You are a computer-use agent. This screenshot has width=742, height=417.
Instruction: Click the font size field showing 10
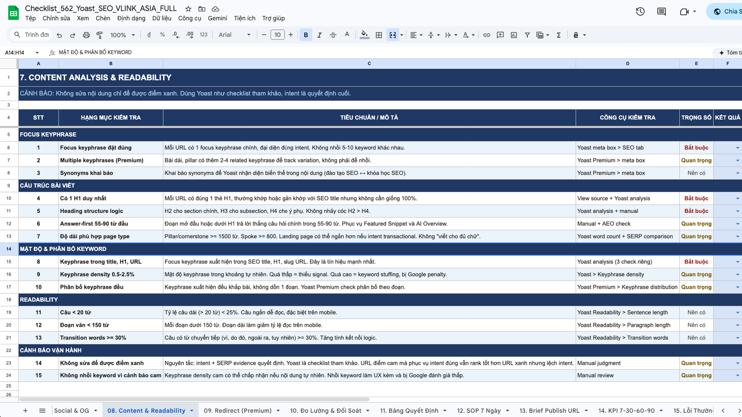click(x=277, y=35)
